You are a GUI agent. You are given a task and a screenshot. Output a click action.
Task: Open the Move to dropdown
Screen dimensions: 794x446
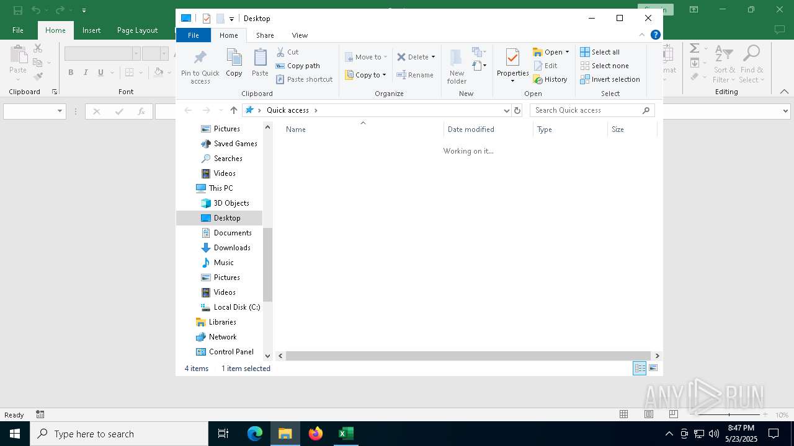coord(366,57)
